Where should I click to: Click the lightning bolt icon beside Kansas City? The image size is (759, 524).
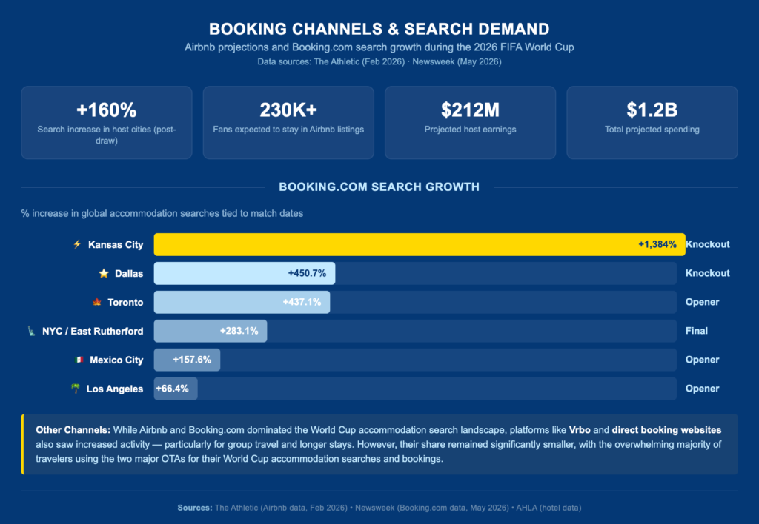77,244
